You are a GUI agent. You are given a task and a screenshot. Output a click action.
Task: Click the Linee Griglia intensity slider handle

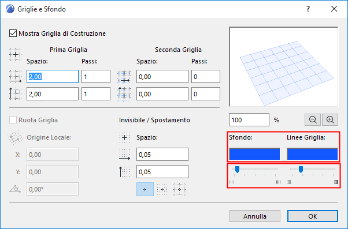point(301,170)
